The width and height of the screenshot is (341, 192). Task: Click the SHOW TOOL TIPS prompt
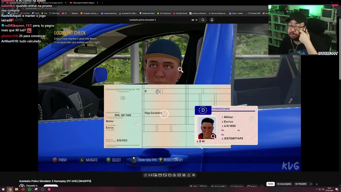(144, 160)
